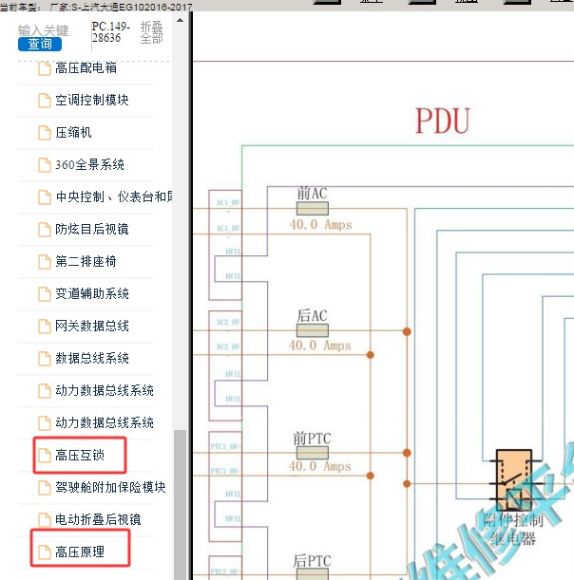The image size is (574, 580).
Task: Click 折叠全部 to collapse all items
Action: (151, 32)
